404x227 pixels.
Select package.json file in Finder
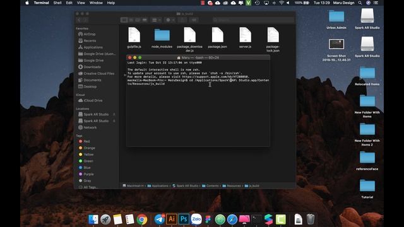pos(217,38)
